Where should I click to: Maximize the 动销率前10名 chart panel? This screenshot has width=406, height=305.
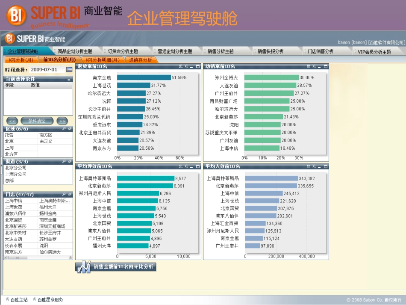326,67
